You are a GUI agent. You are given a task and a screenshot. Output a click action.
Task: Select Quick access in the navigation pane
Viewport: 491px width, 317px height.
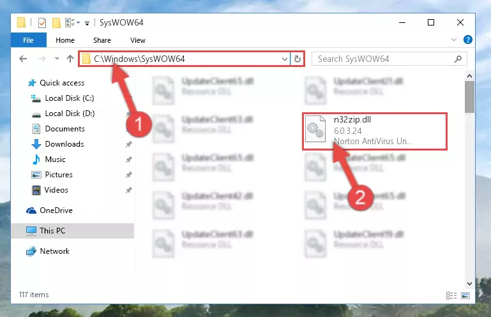coord(62,83)
